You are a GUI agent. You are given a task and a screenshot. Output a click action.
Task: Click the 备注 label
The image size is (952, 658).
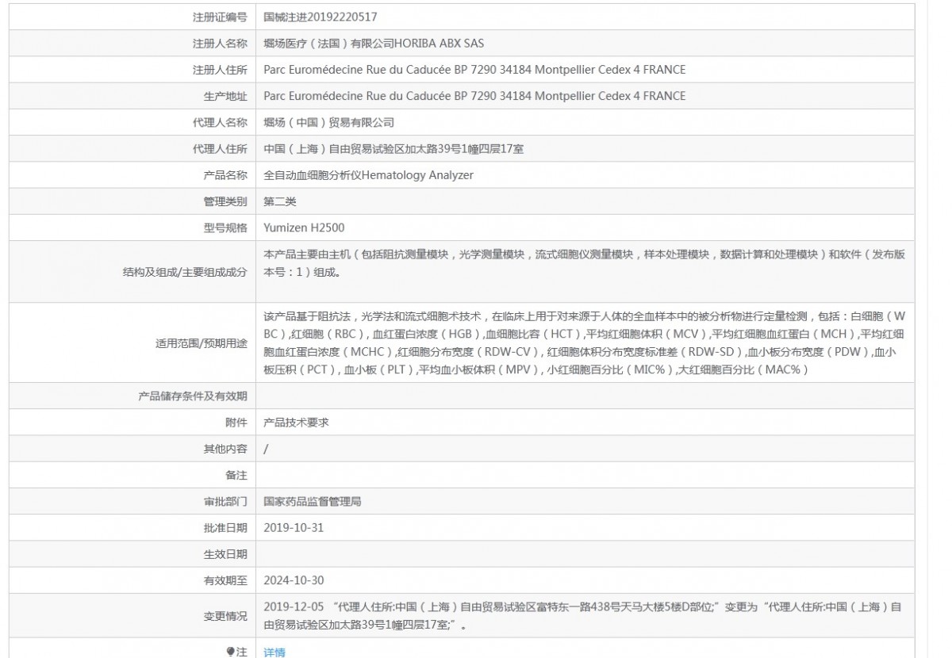click(237, 475)
